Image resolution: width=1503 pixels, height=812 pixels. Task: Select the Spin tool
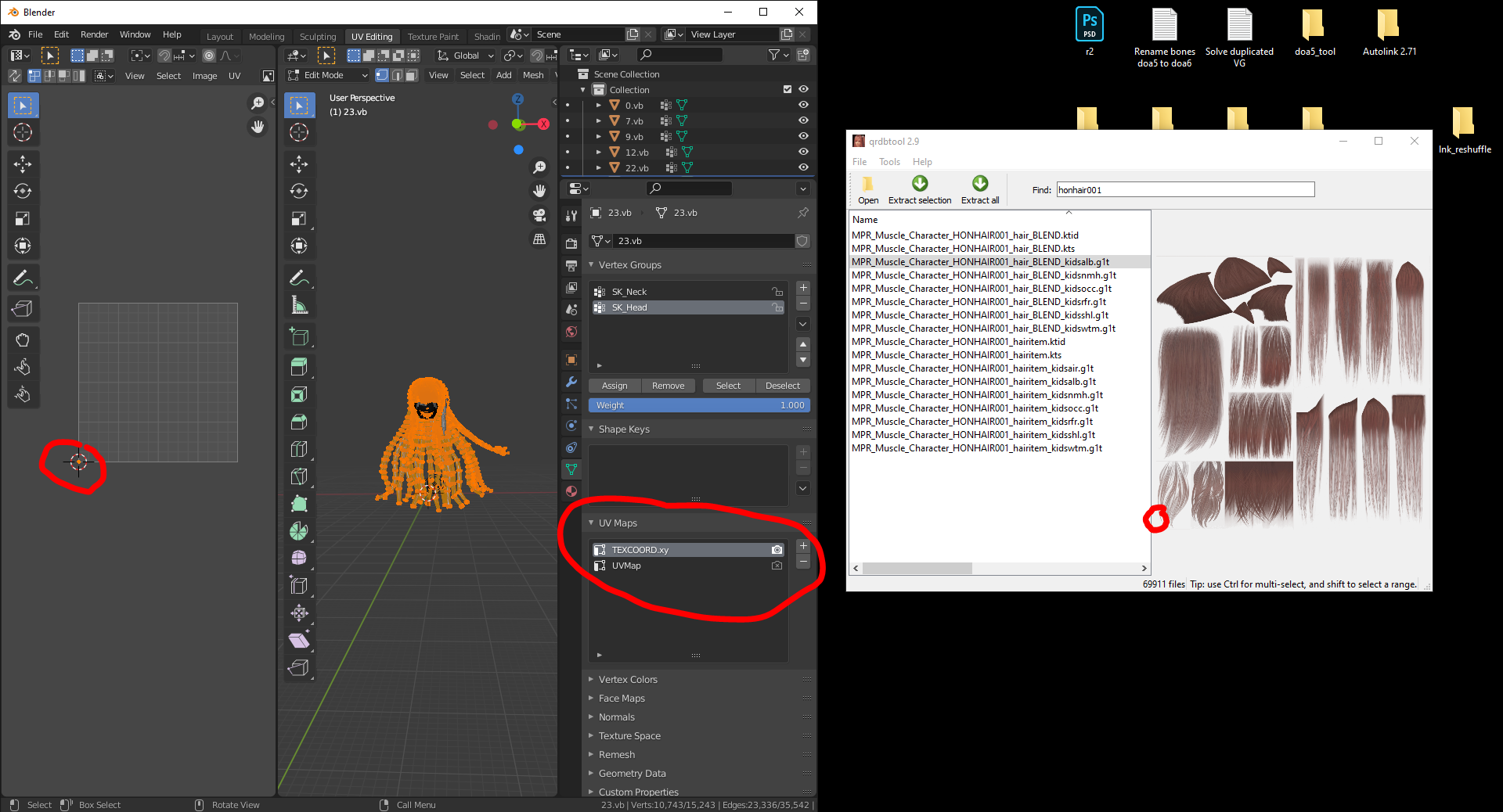pos(299,531)
